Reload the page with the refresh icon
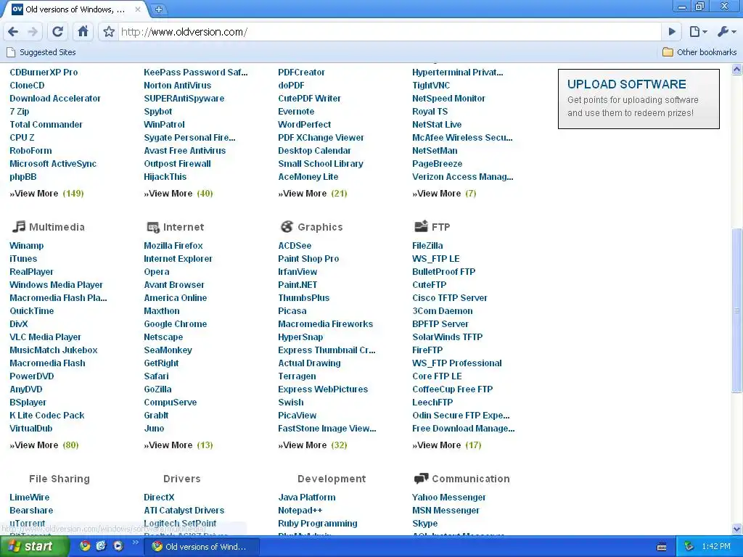This screenshot has height=557, width=743. pos(58,32)
